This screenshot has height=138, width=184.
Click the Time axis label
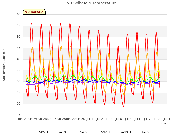point(162,123)
